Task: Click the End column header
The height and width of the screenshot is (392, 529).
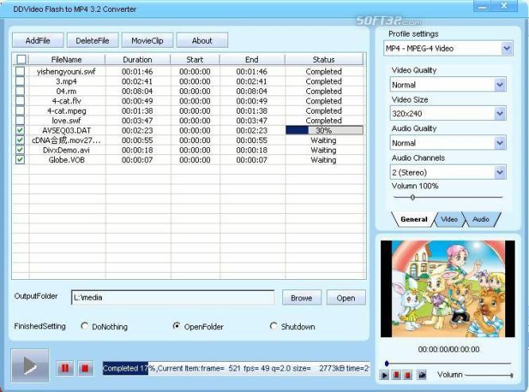Action: 251,60
